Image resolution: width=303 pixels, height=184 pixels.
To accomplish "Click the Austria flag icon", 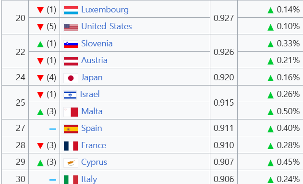I will pos(71,61).
